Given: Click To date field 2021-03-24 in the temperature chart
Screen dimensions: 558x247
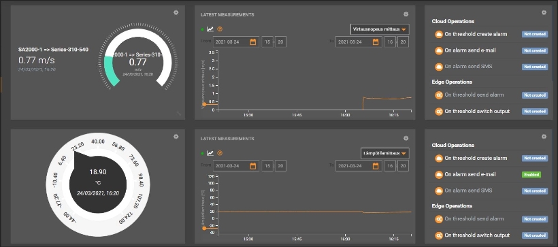Looking at the screenshot, I should 358,166.
